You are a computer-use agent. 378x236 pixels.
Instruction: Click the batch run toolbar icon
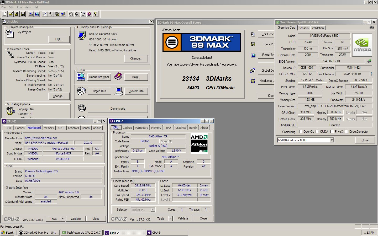83,14
